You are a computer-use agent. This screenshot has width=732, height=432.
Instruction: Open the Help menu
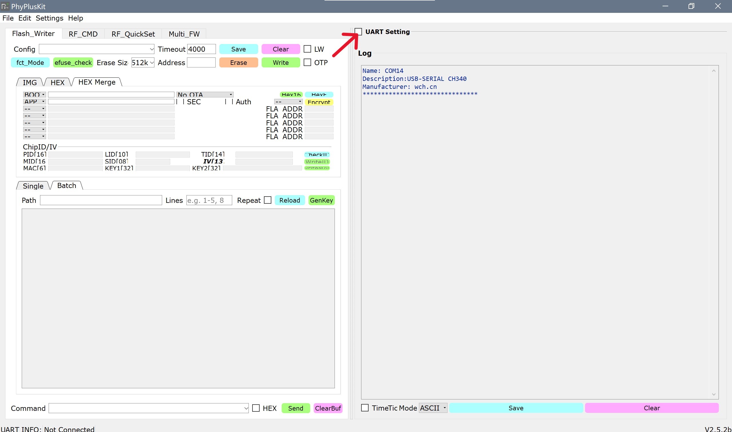click(75, 18)
